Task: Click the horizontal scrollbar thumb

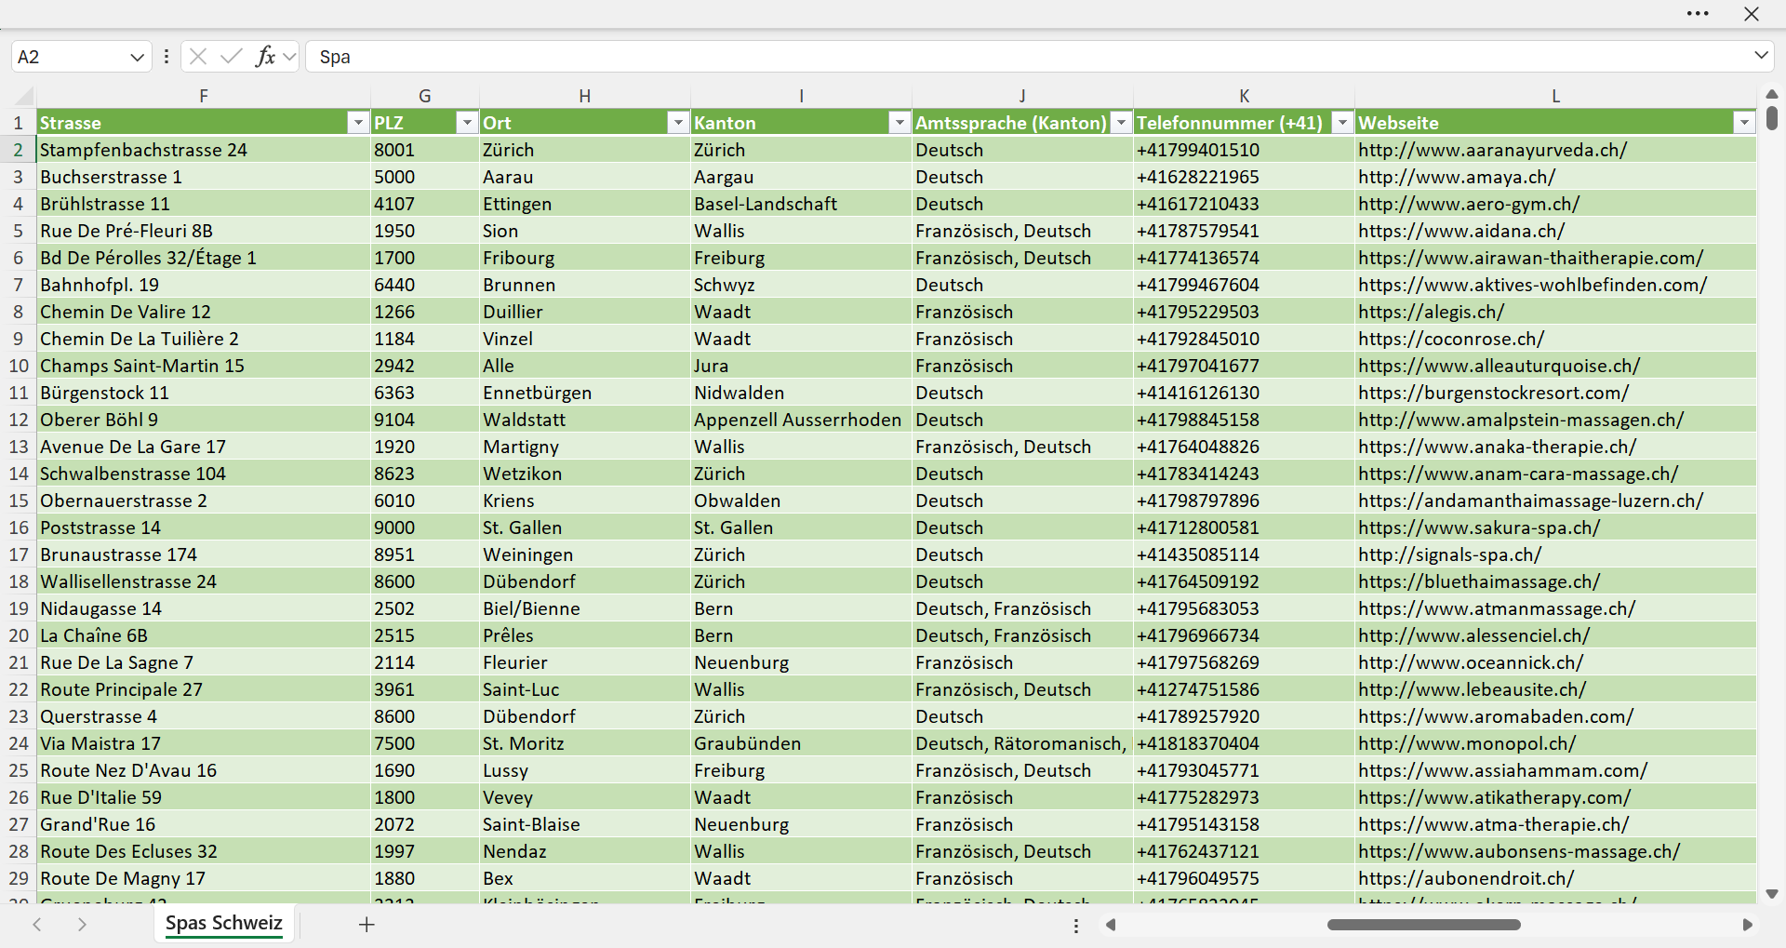Action: (x=1423, y=925)
